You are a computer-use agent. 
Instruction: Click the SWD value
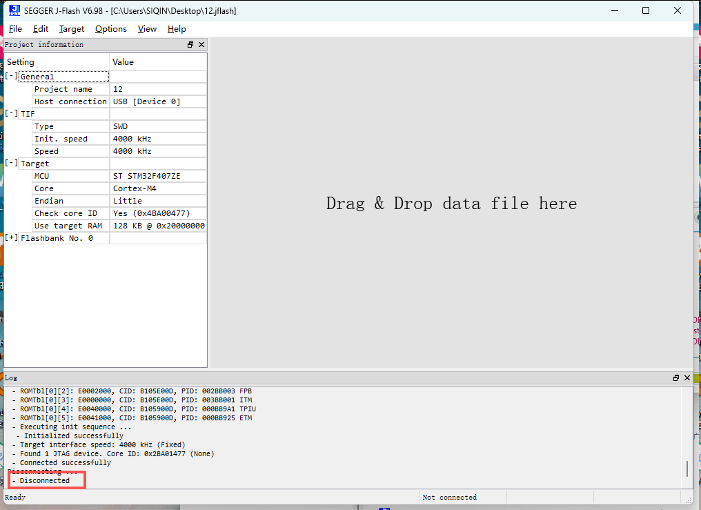tap(120, 126)
